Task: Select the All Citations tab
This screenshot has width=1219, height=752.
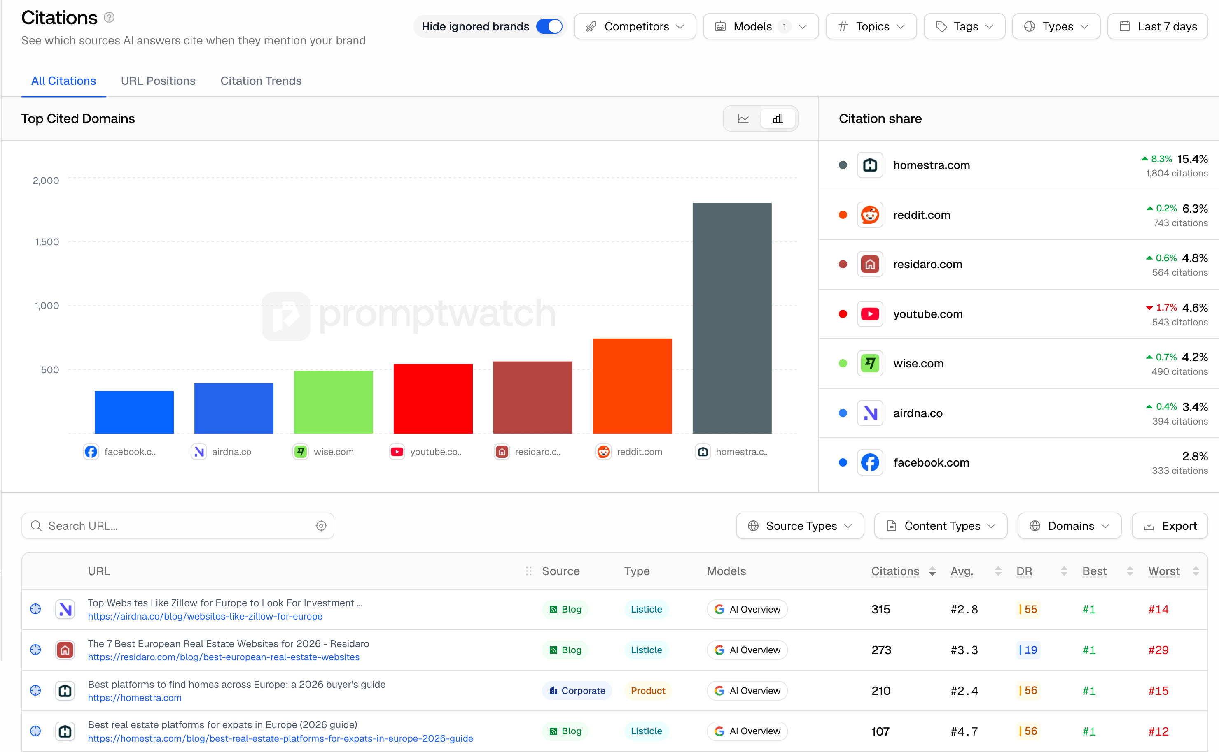Action: coord(64,81)
